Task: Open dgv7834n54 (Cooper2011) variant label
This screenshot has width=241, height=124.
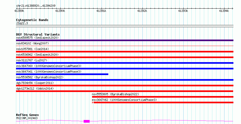Action: coord(35,83)
